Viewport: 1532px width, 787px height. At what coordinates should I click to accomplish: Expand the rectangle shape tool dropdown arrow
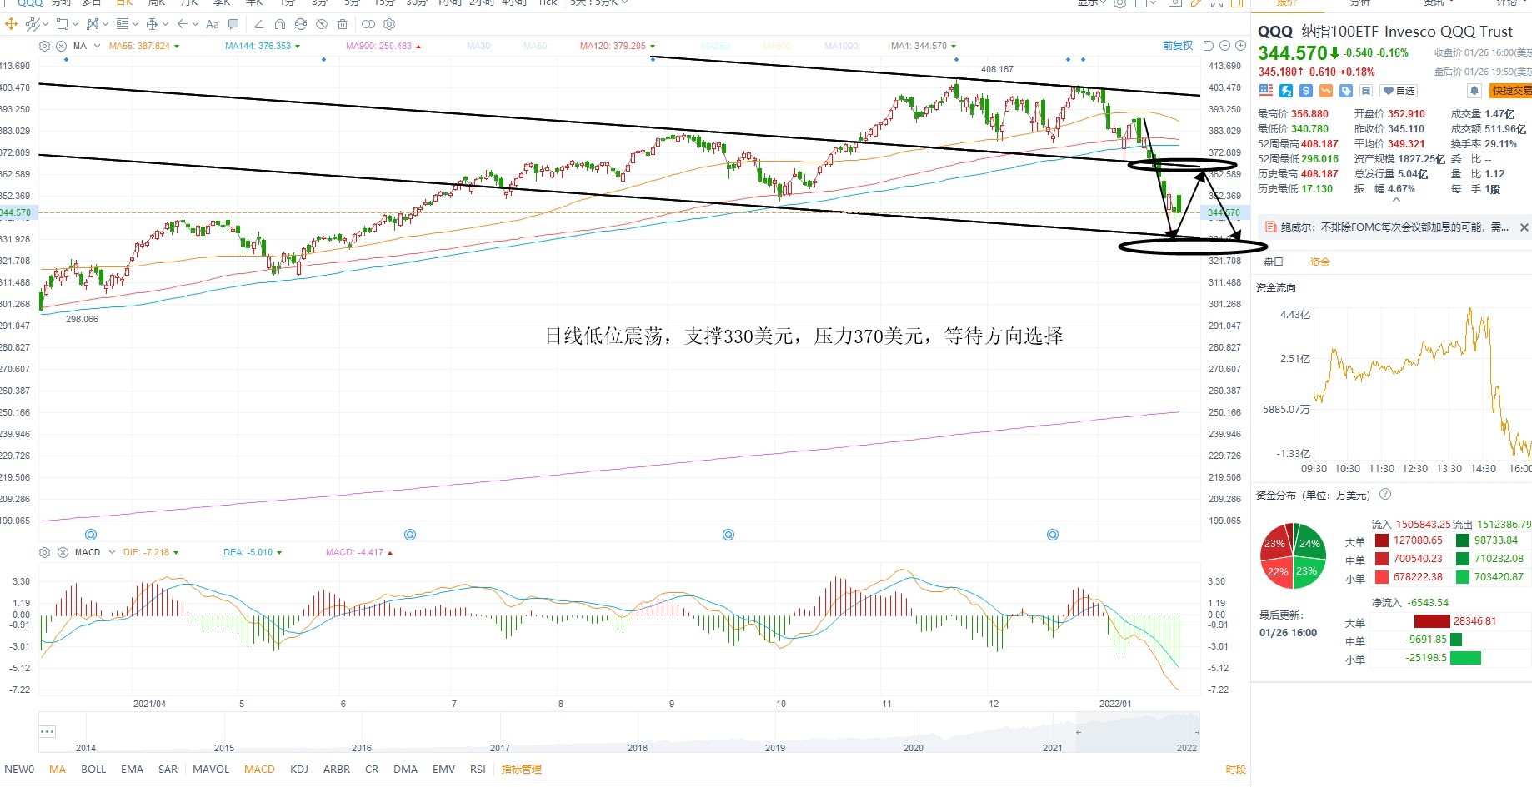click(75, 24)
